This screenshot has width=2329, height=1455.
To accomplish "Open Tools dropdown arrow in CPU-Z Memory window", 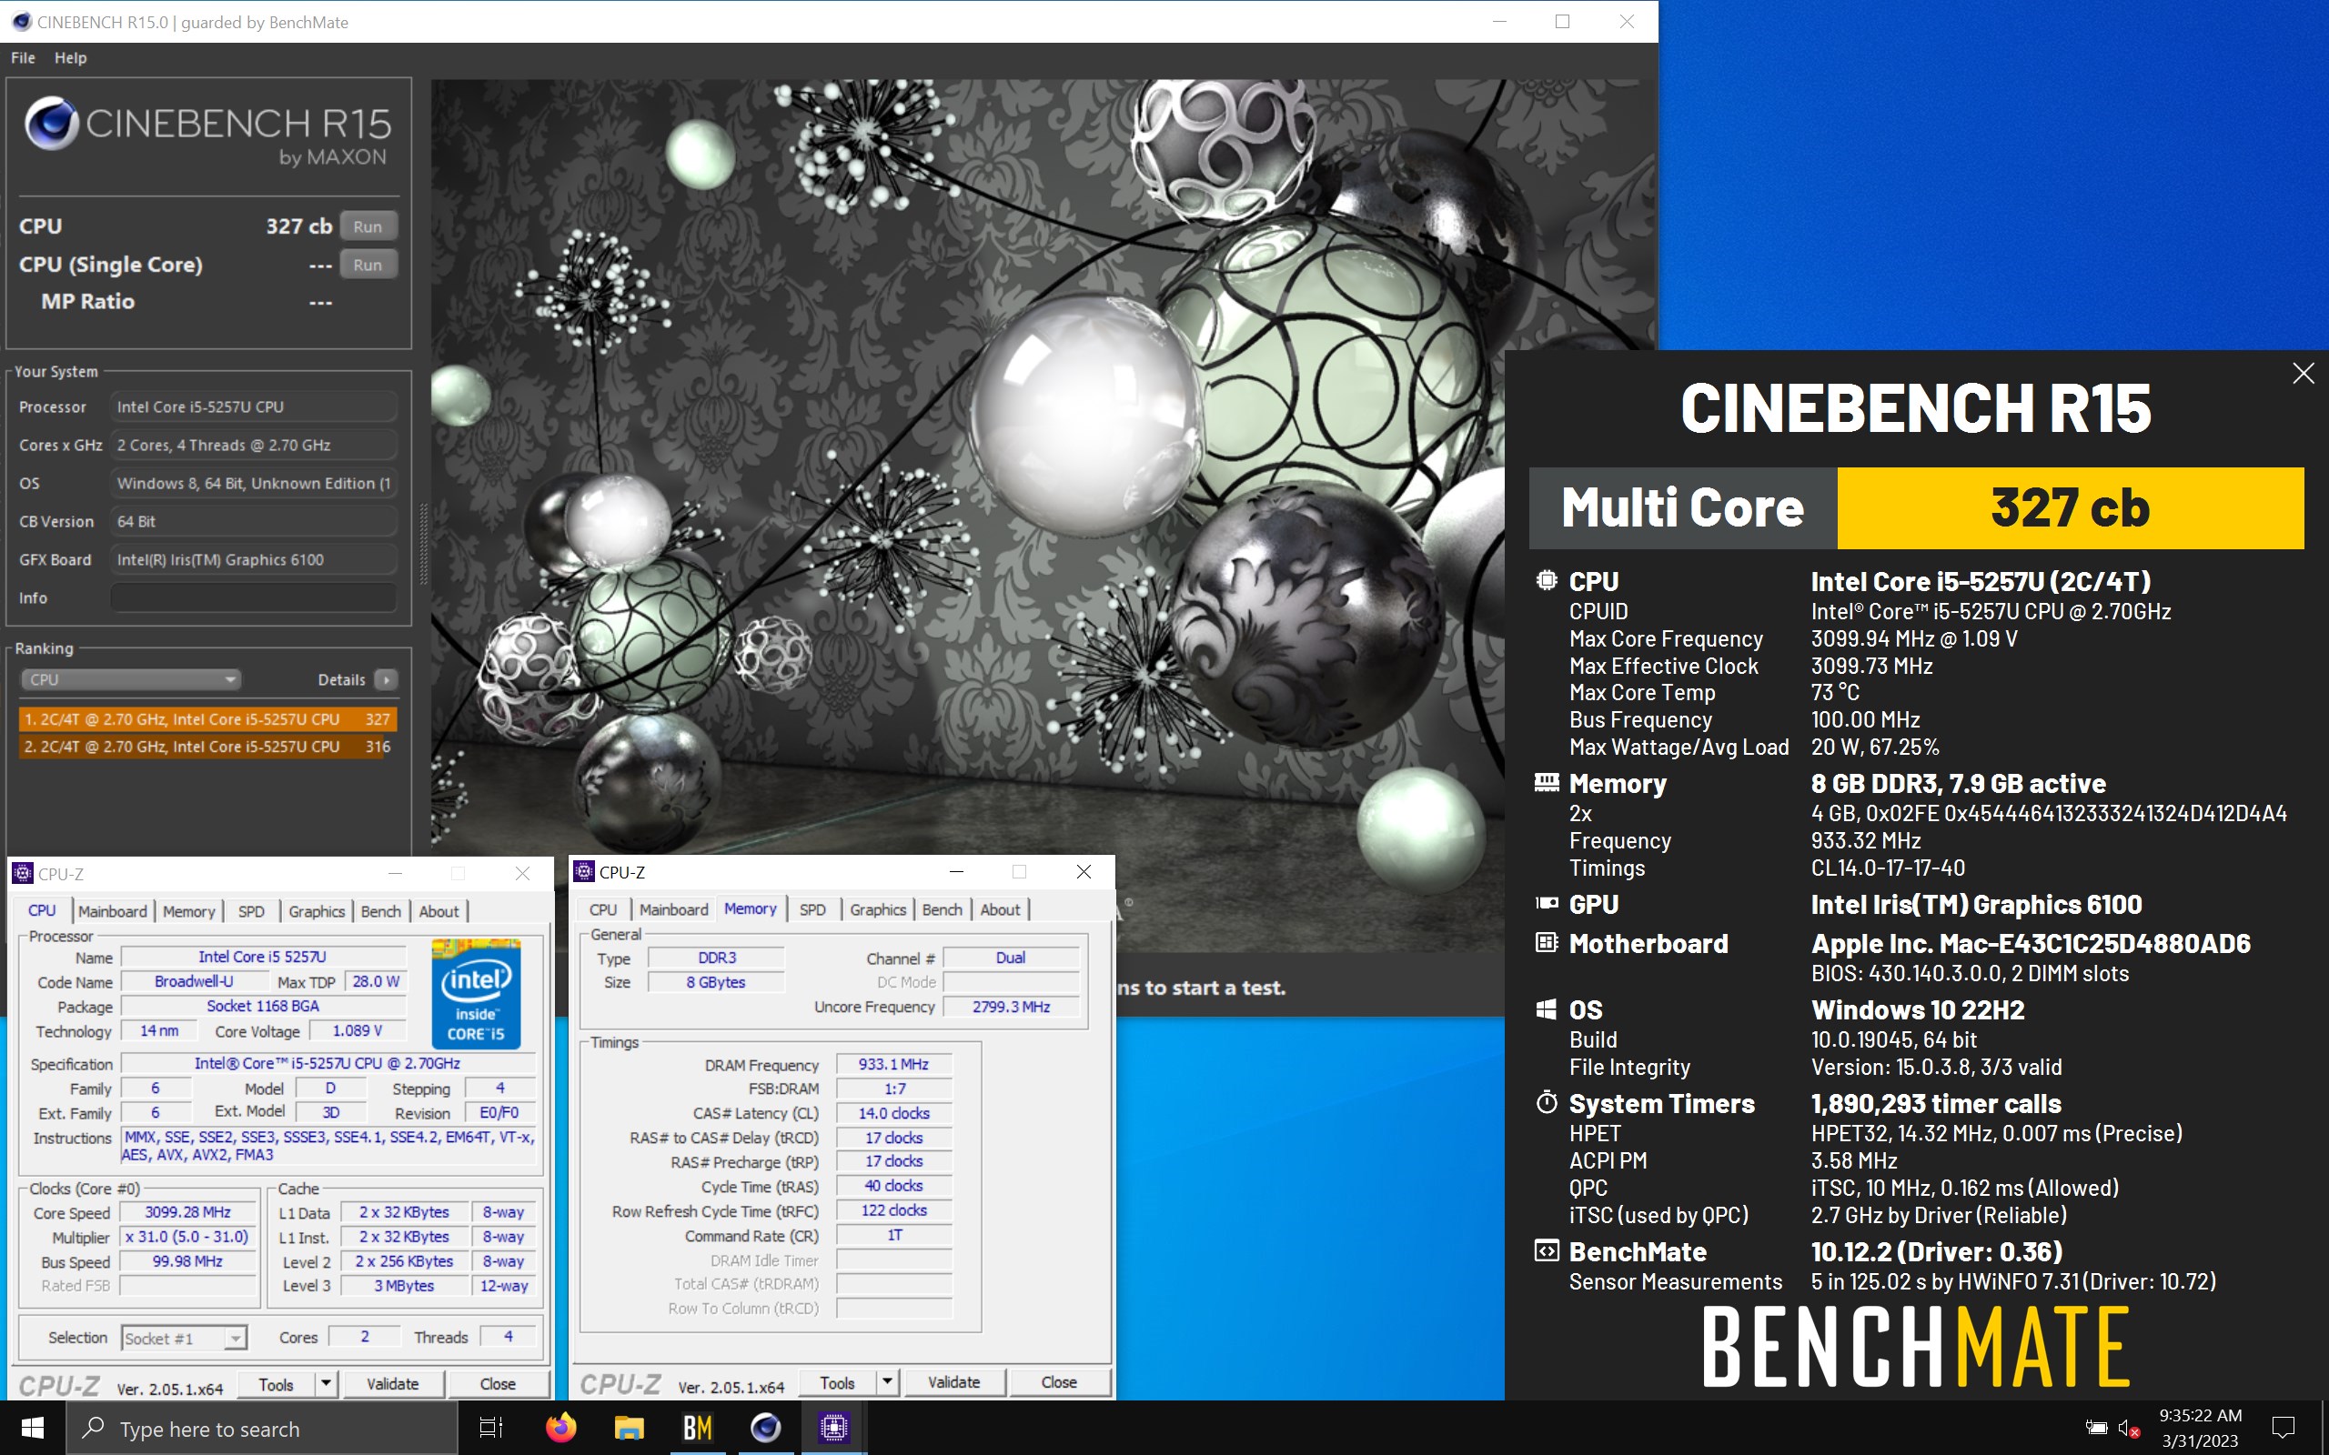I will 887,1382.
